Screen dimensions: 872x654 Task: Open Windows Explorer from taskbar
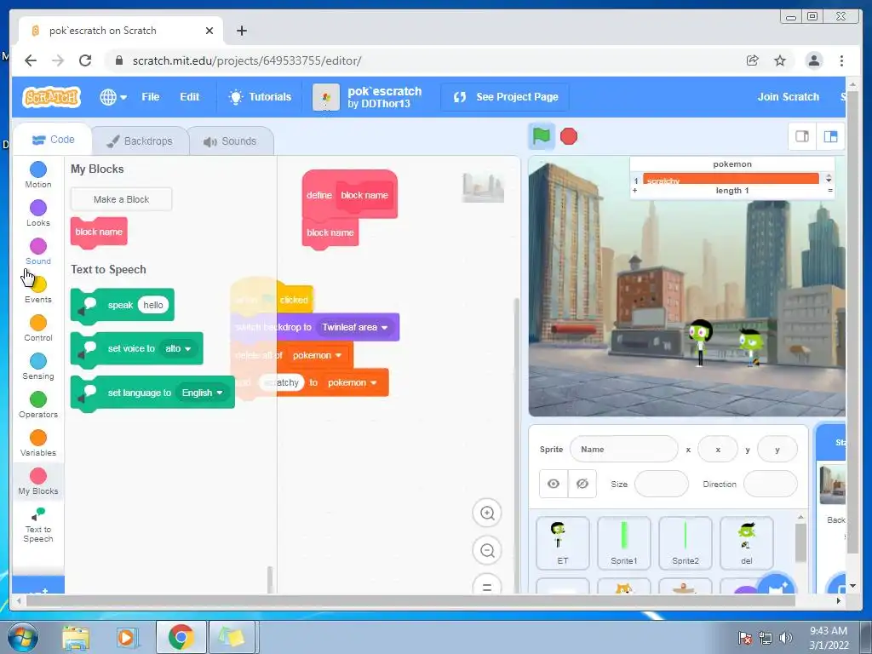point(75,637)
